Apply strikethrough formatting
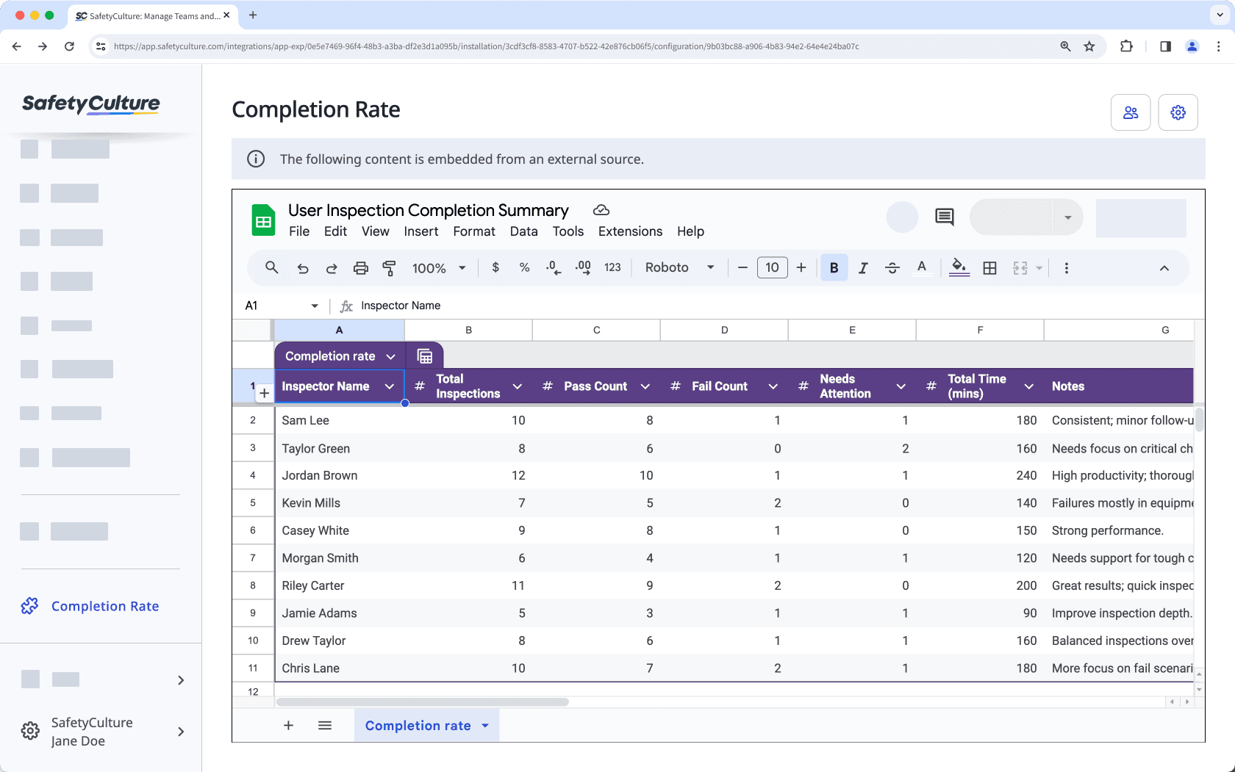Screen dimensions: 1235x772 [892, 267]
